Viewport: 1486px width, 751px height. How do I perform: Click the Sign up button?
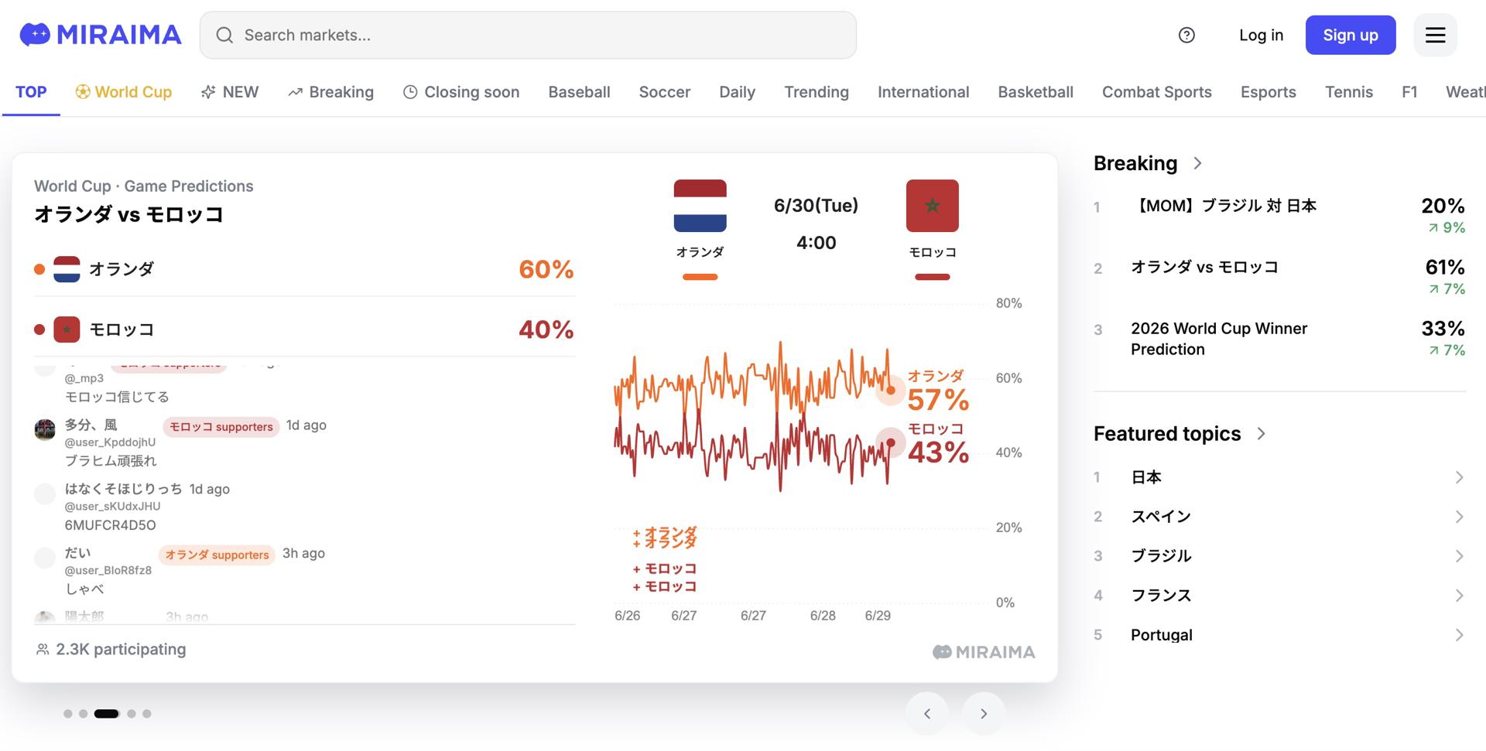point(1351,35)
